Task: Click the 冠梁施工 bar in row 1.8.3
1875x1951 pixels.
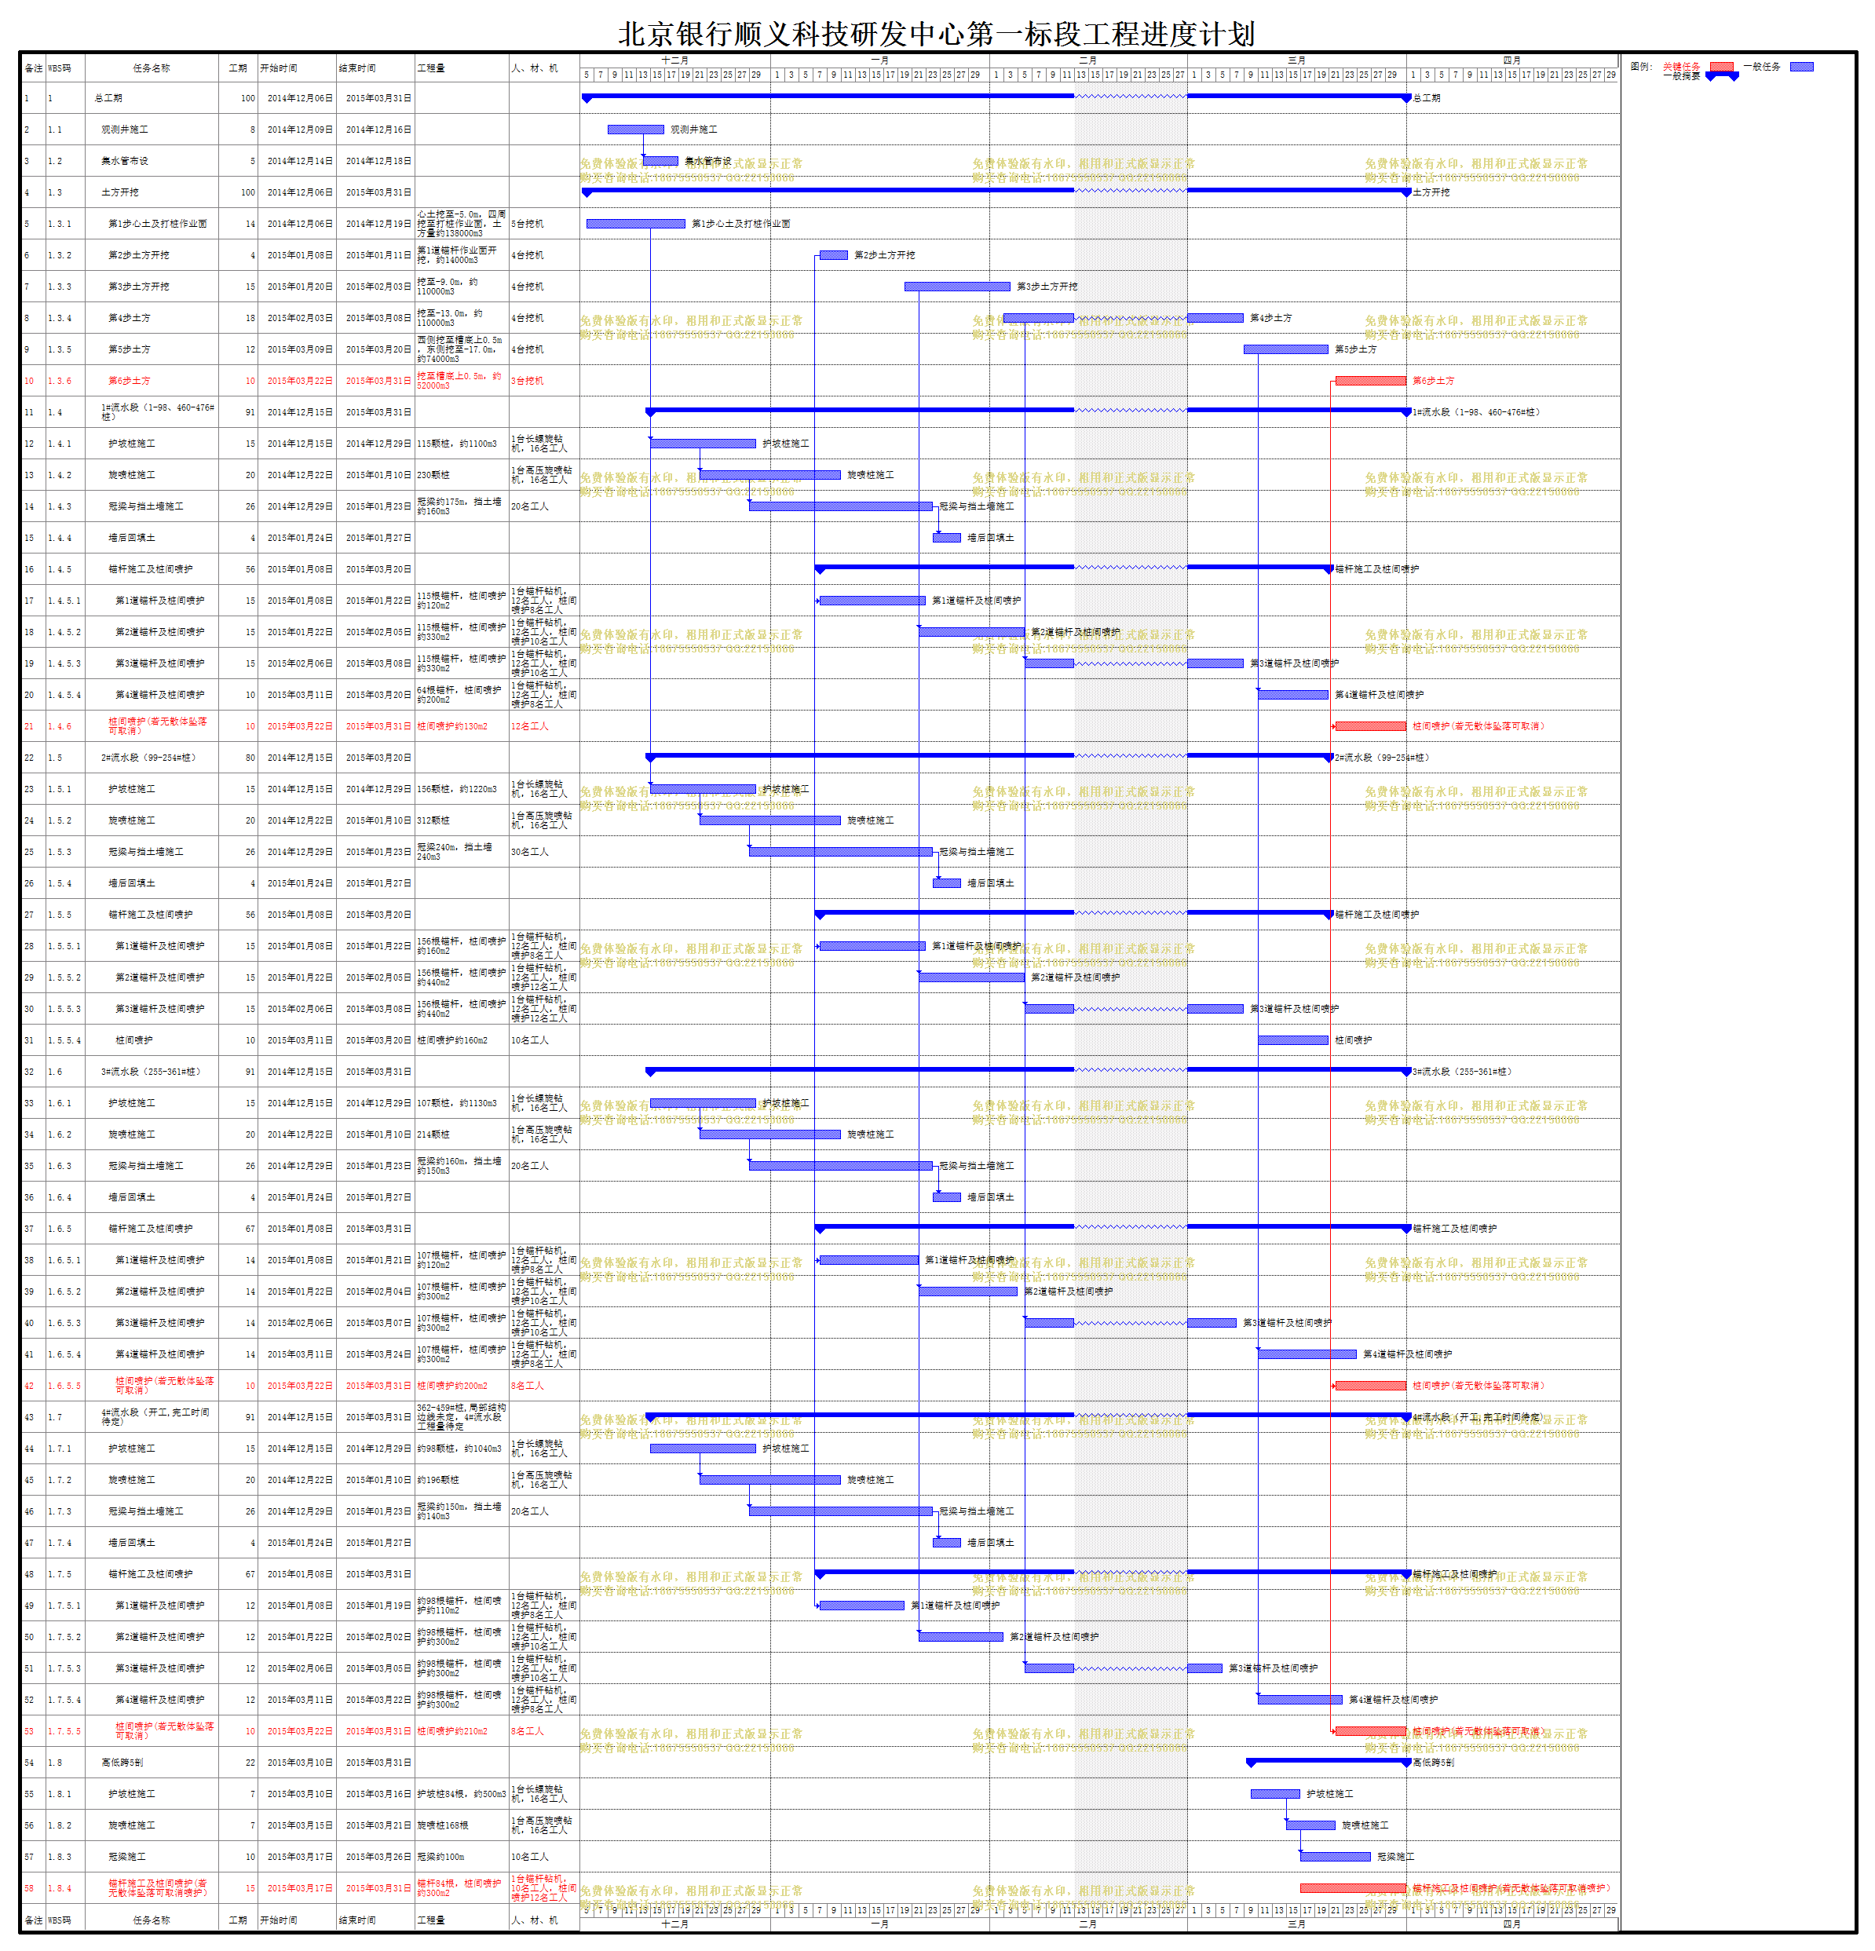Action: (x=1336, y=1857)
